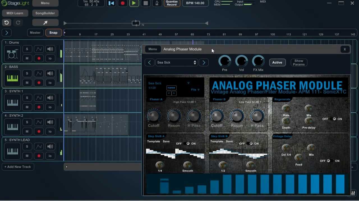Open Step Shift A Template menu
Screen dimensions: 359x201
154,141
